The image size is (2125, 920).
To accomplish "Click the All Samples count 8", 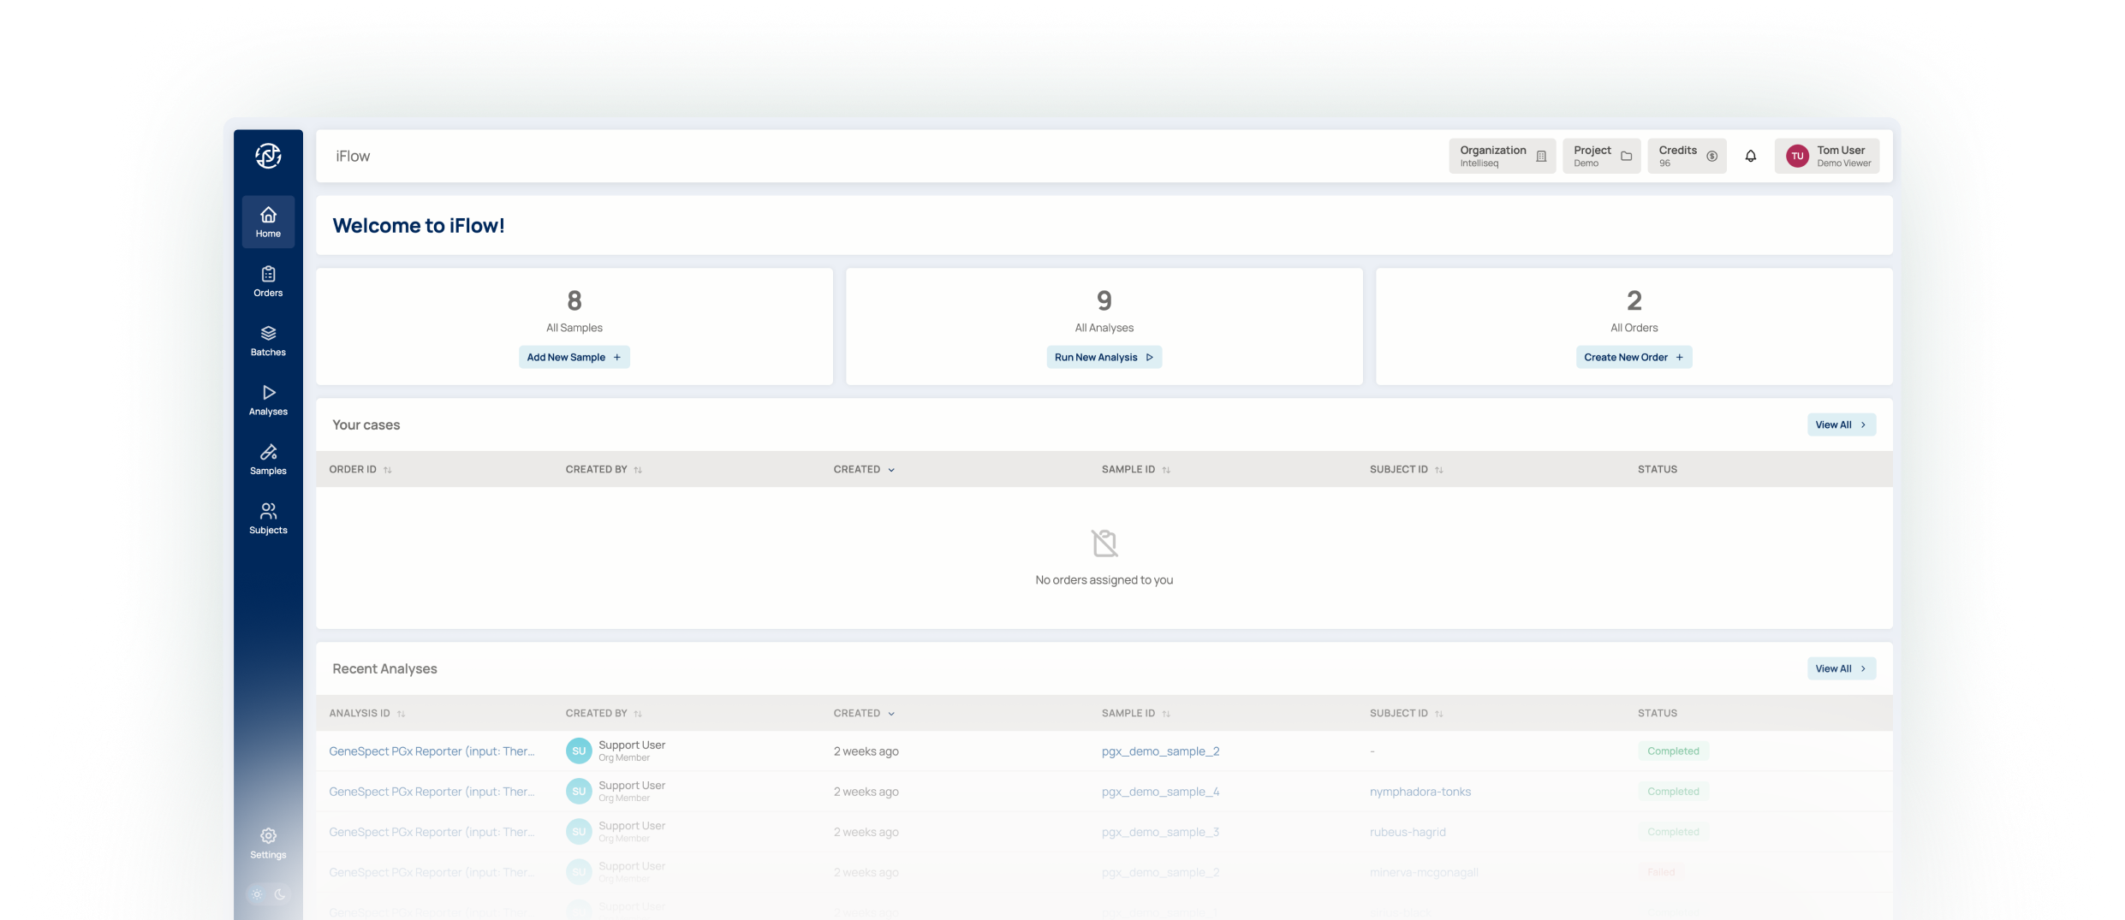I will [x=574, y=300].
